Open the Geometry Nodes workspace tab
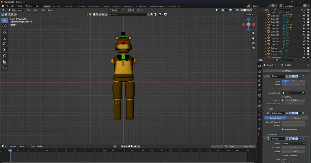311x163 pixels. coord(157,6)
